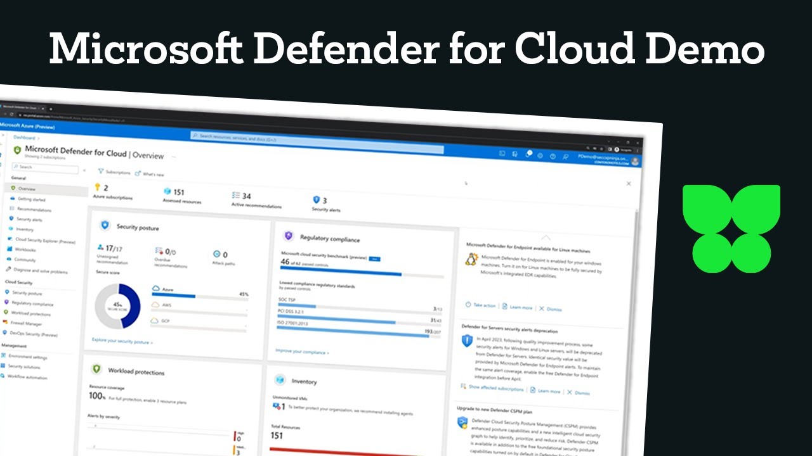Click the AWS cloud icon
Viewport: 812px width, 456px height.
click(x=155, y=304)
